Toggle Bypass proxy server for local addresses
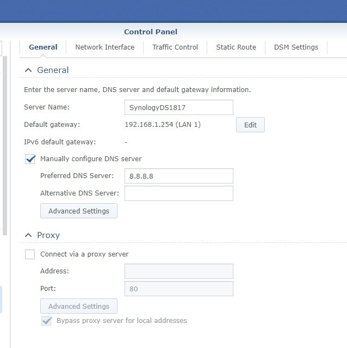The width and height of the screenshot is (347, 348). 47,321
